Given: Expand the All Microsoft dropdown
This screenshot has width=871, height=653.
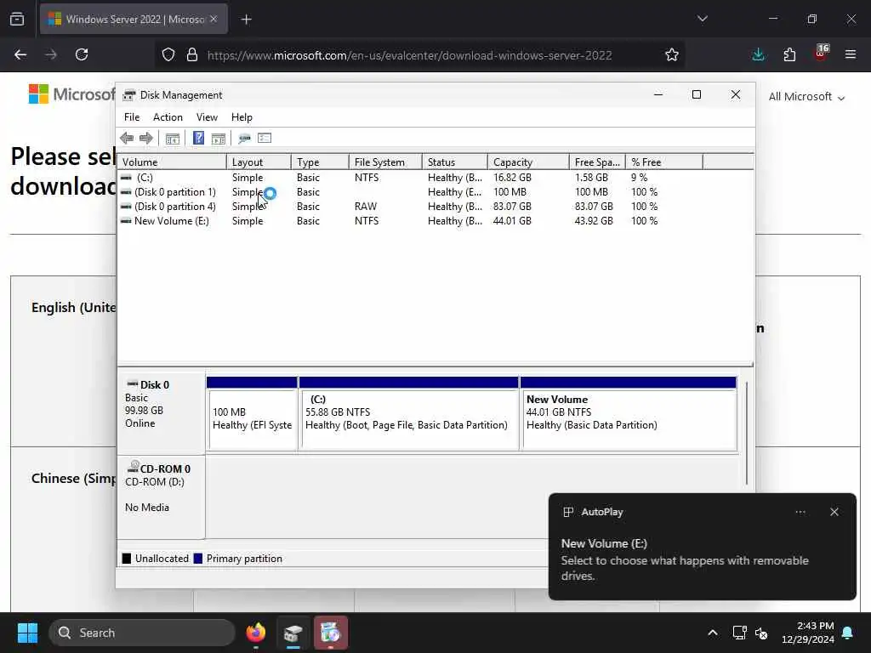Looking at the screenshot, I should (x=806, y=97).
